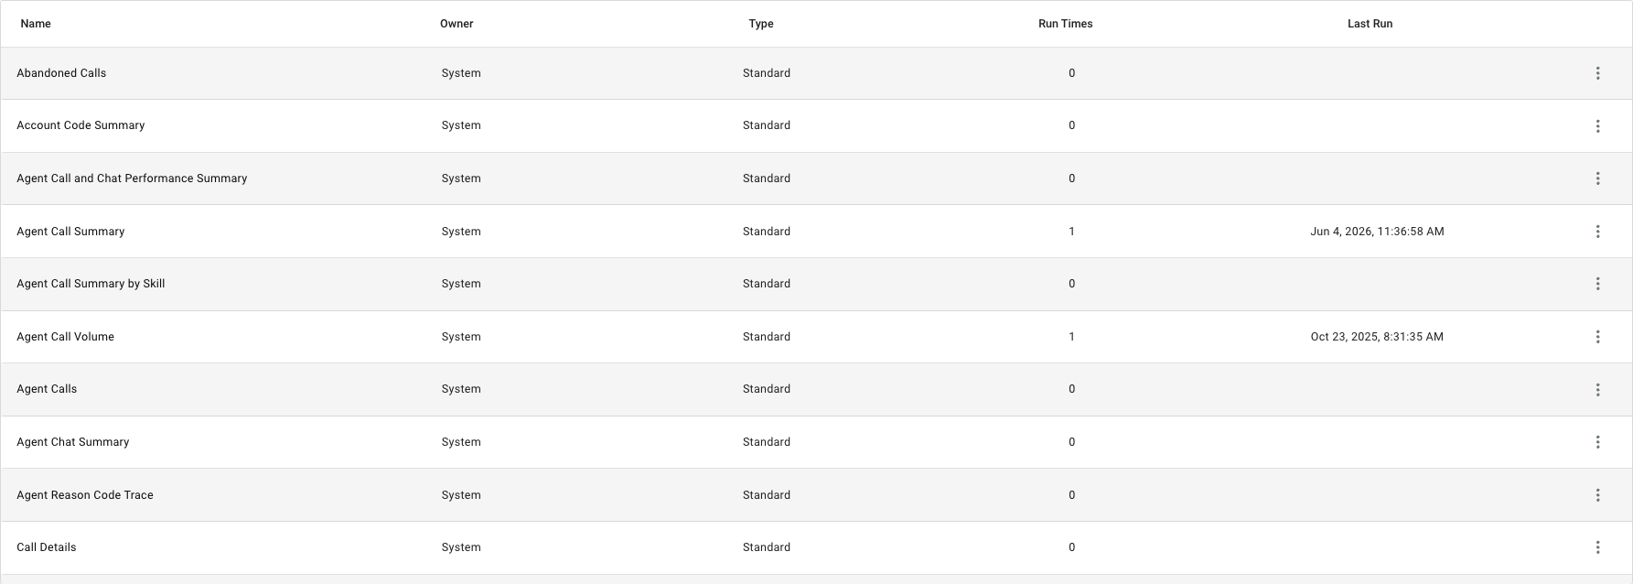
Task: Sort by the Last Run column header
Action: point(1370,24)
